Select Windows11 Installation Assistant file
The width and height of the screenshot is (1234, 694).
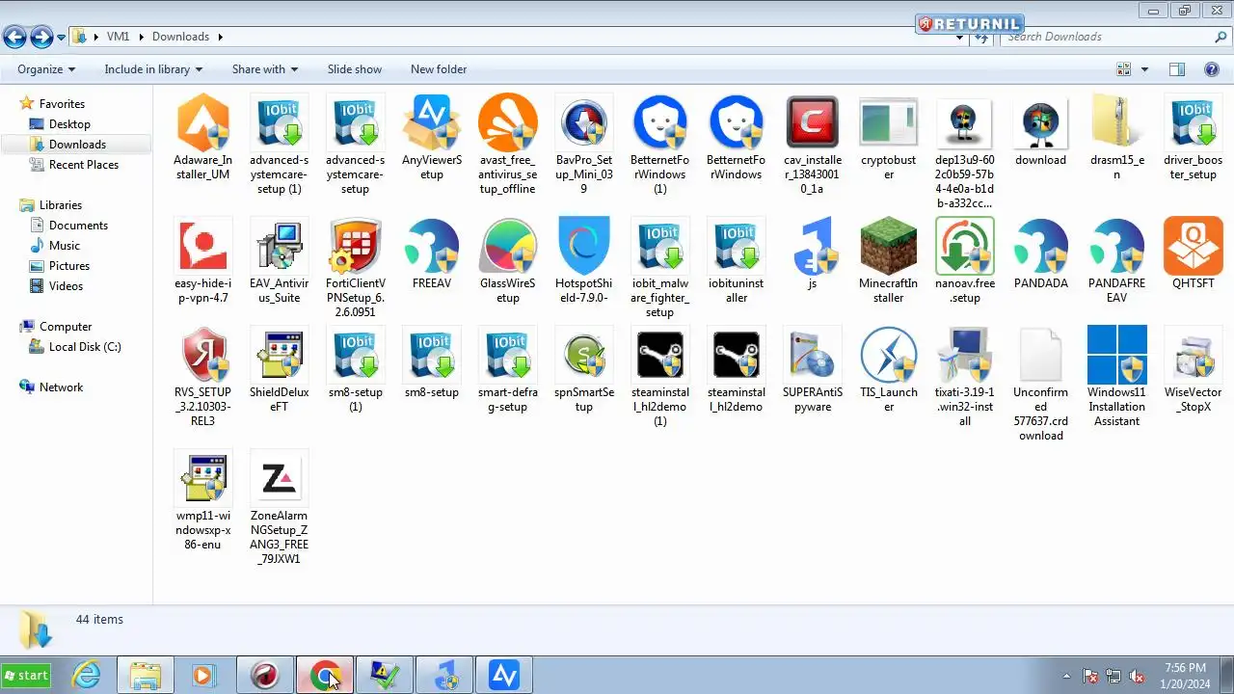point(1117,356)
